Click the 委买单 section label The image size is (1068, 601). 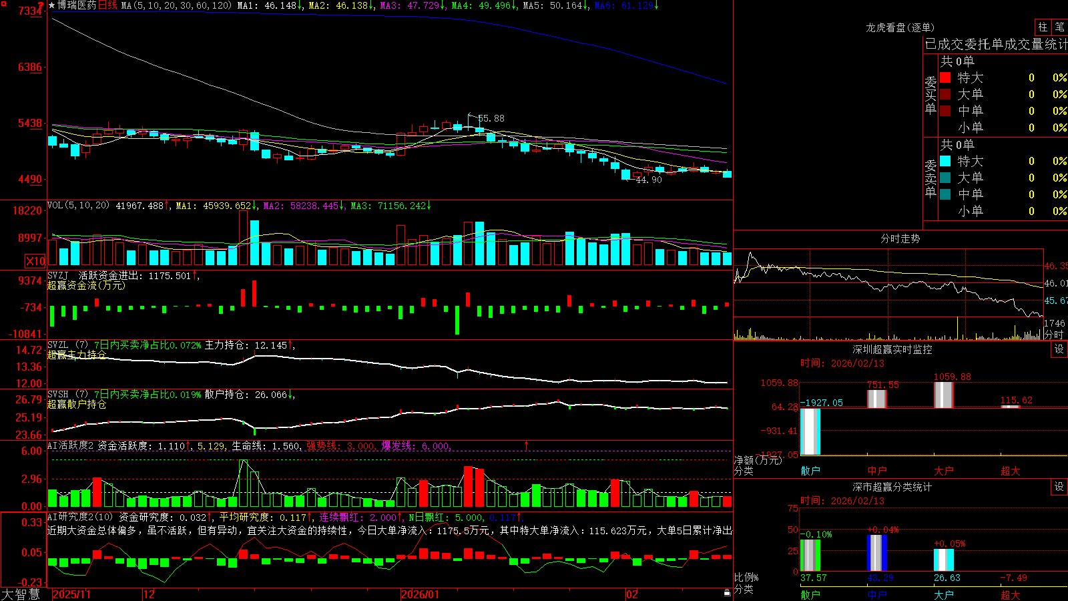pos(930,95)
